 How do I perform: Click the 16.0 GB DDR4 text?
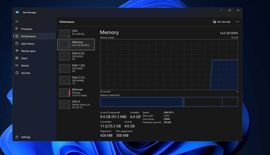229,33
